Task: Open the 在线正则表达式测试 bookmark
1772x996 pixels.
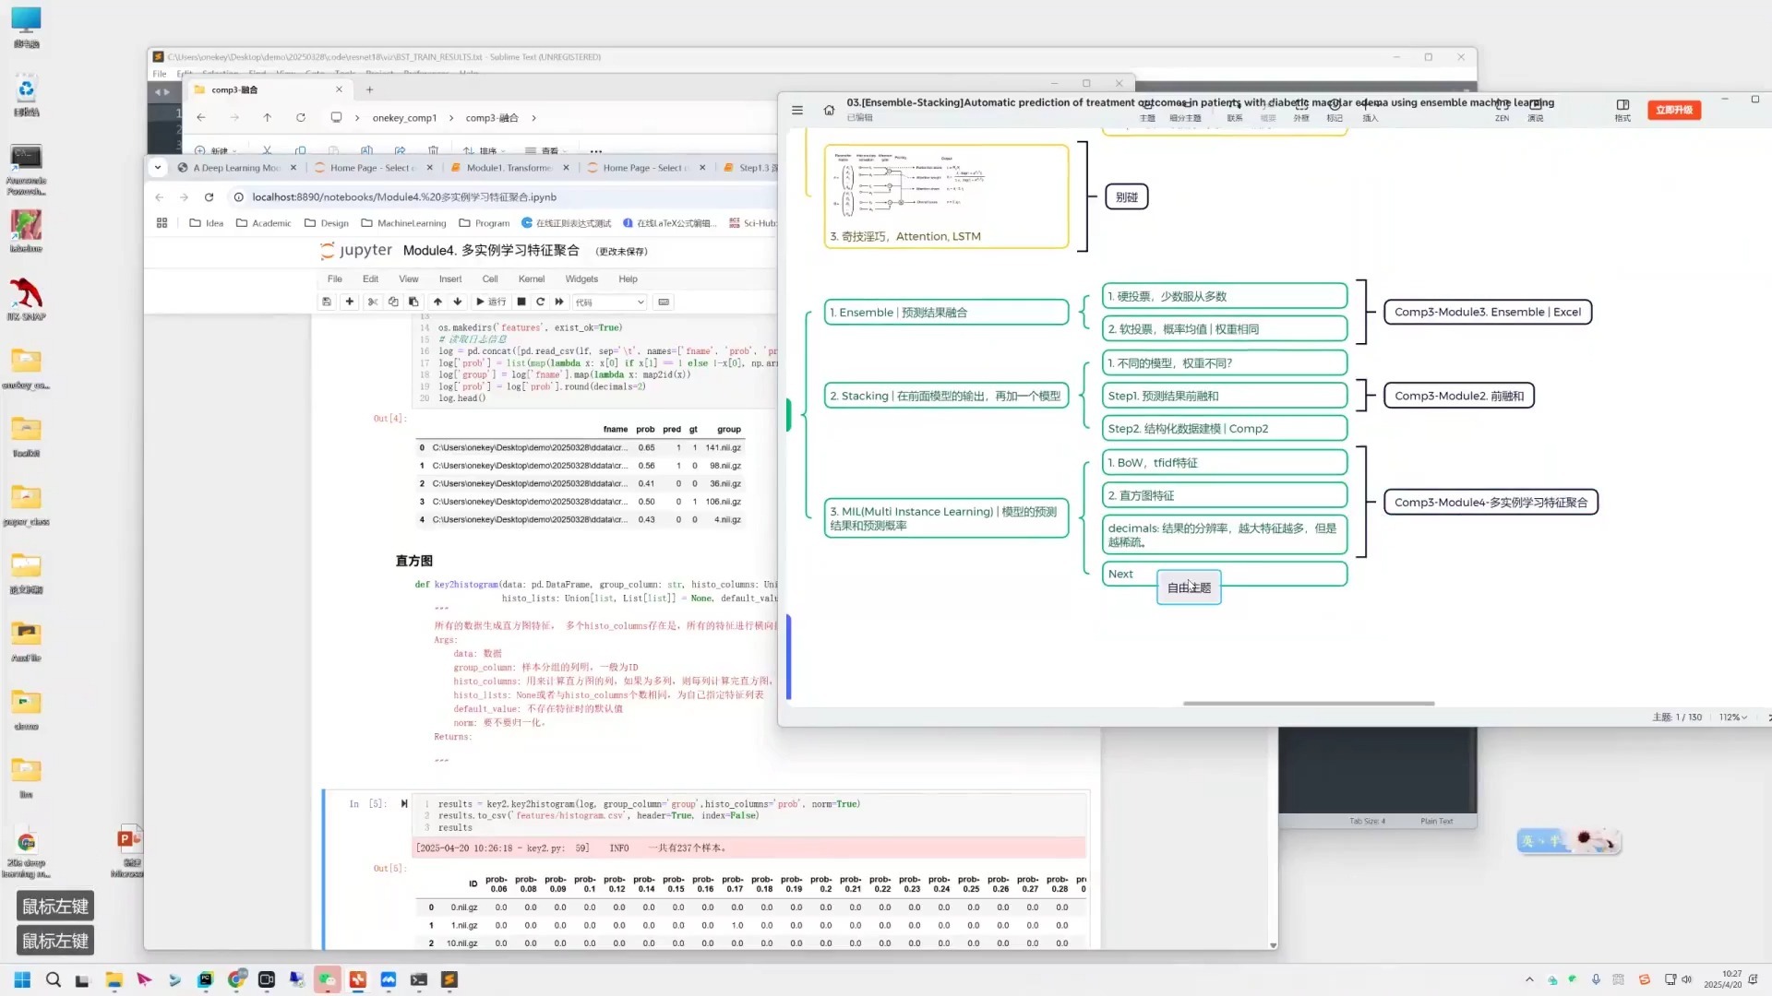Action: pos(566,223)
